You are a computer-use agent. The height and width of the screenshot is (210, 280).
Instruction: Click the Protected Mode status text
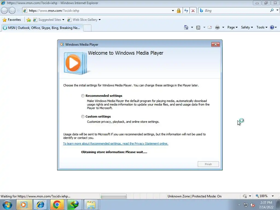pyautogui.click(x=194, y=196)
